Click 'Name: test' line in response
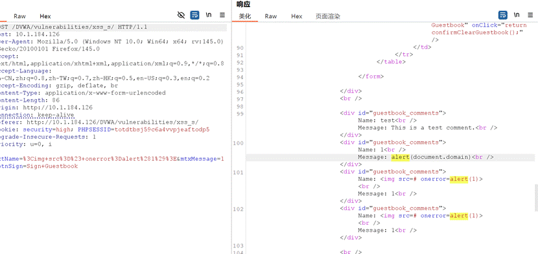 [388, 121]
